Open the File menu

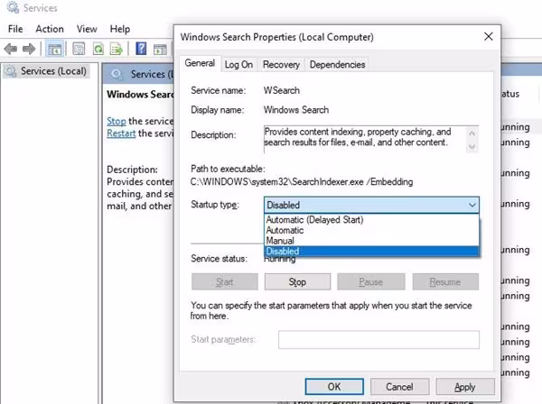click(15, 29)
